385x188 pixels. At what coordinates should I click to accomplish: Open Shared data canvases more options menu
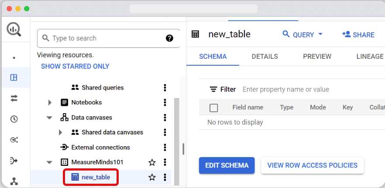[165, 132]
